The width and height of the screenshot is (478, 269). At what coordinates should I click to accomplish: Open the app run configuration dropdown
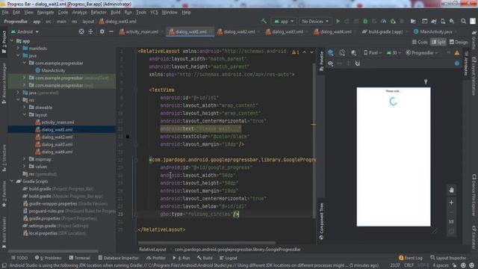284,22
